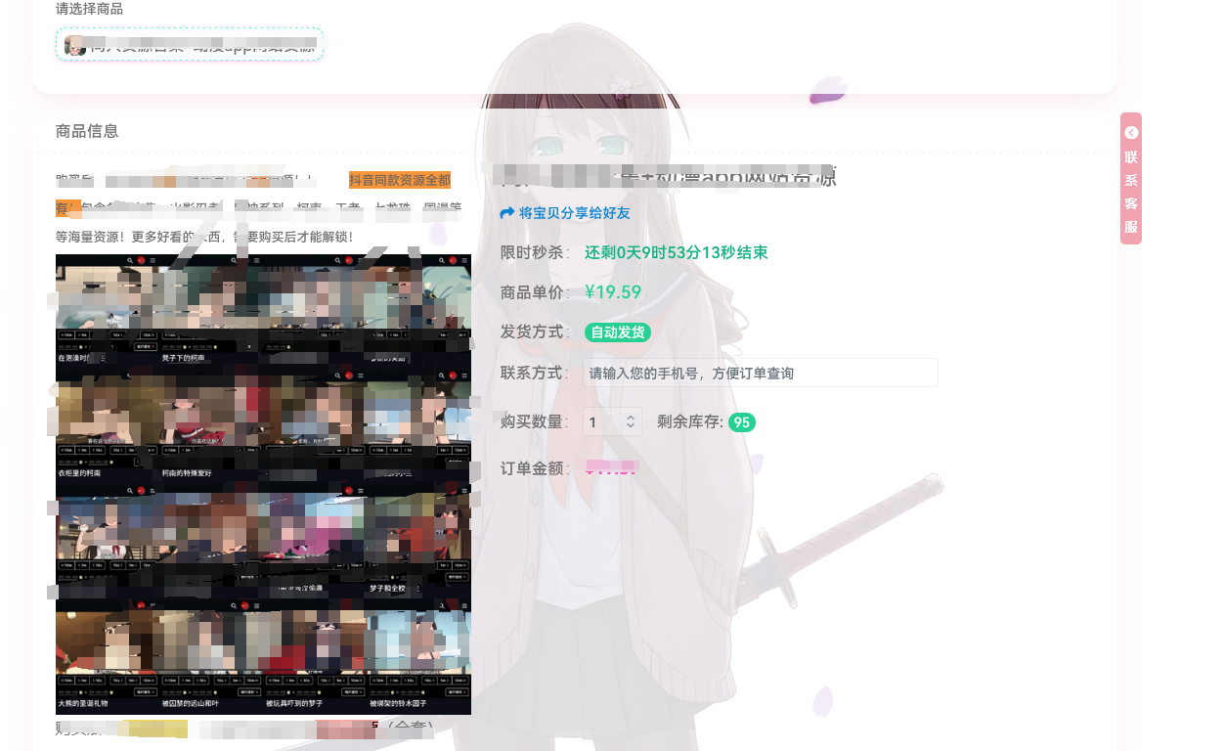Image resolution: width=1225 pixels, height=751 pixels.
Task: Click the highlighted 抖音同款资源全都 text
Action: click(400, 180)
